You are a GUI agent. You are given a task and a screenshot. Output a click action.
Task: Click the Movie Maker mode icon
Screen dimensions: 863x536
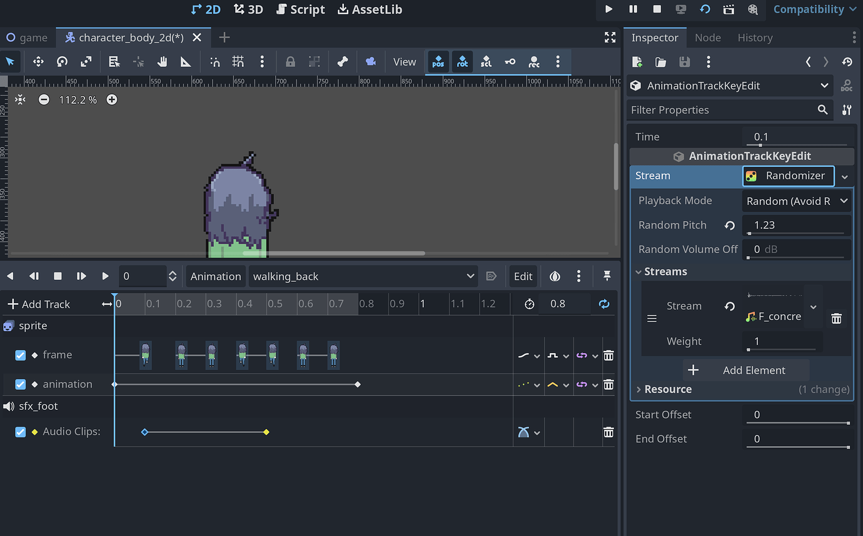pos(753,9)
